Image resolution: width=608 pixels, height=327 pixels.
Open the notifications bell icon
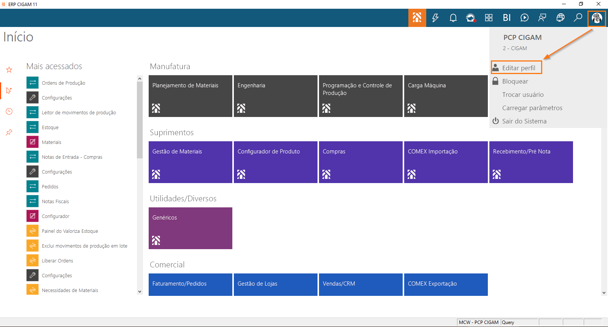[453, 17]
